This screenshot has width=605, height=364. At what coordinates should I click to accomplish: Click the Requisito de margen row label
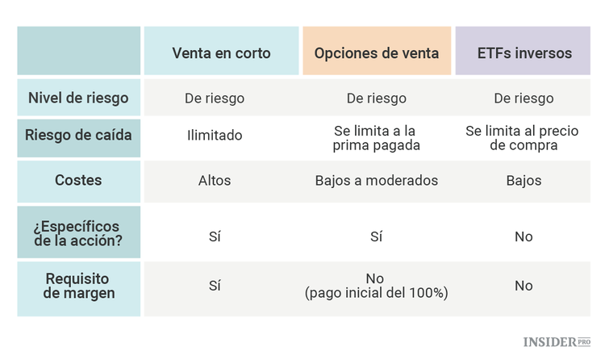78,286
